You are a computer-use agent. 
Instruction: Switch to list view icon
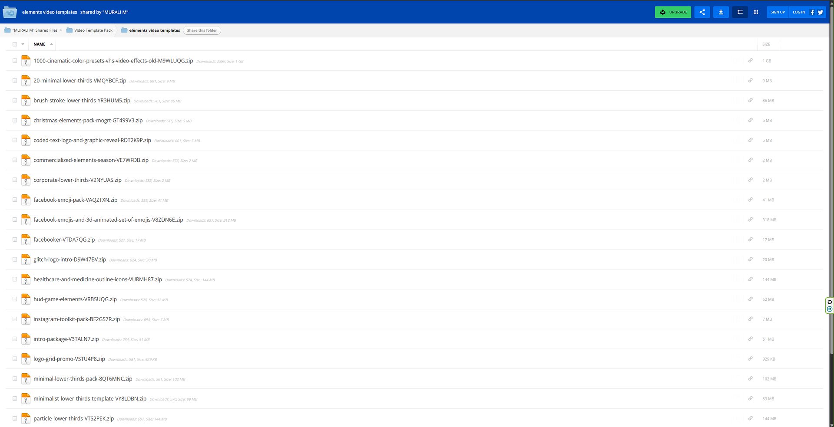click(x=740, y=12)
